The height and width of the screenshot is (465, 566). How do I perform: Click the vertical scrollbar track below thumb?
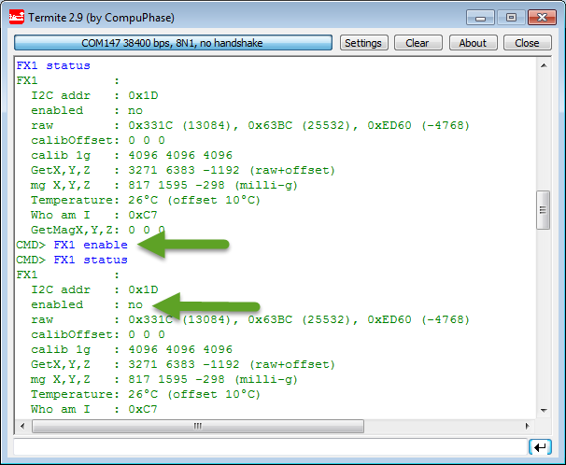point(543,317)
